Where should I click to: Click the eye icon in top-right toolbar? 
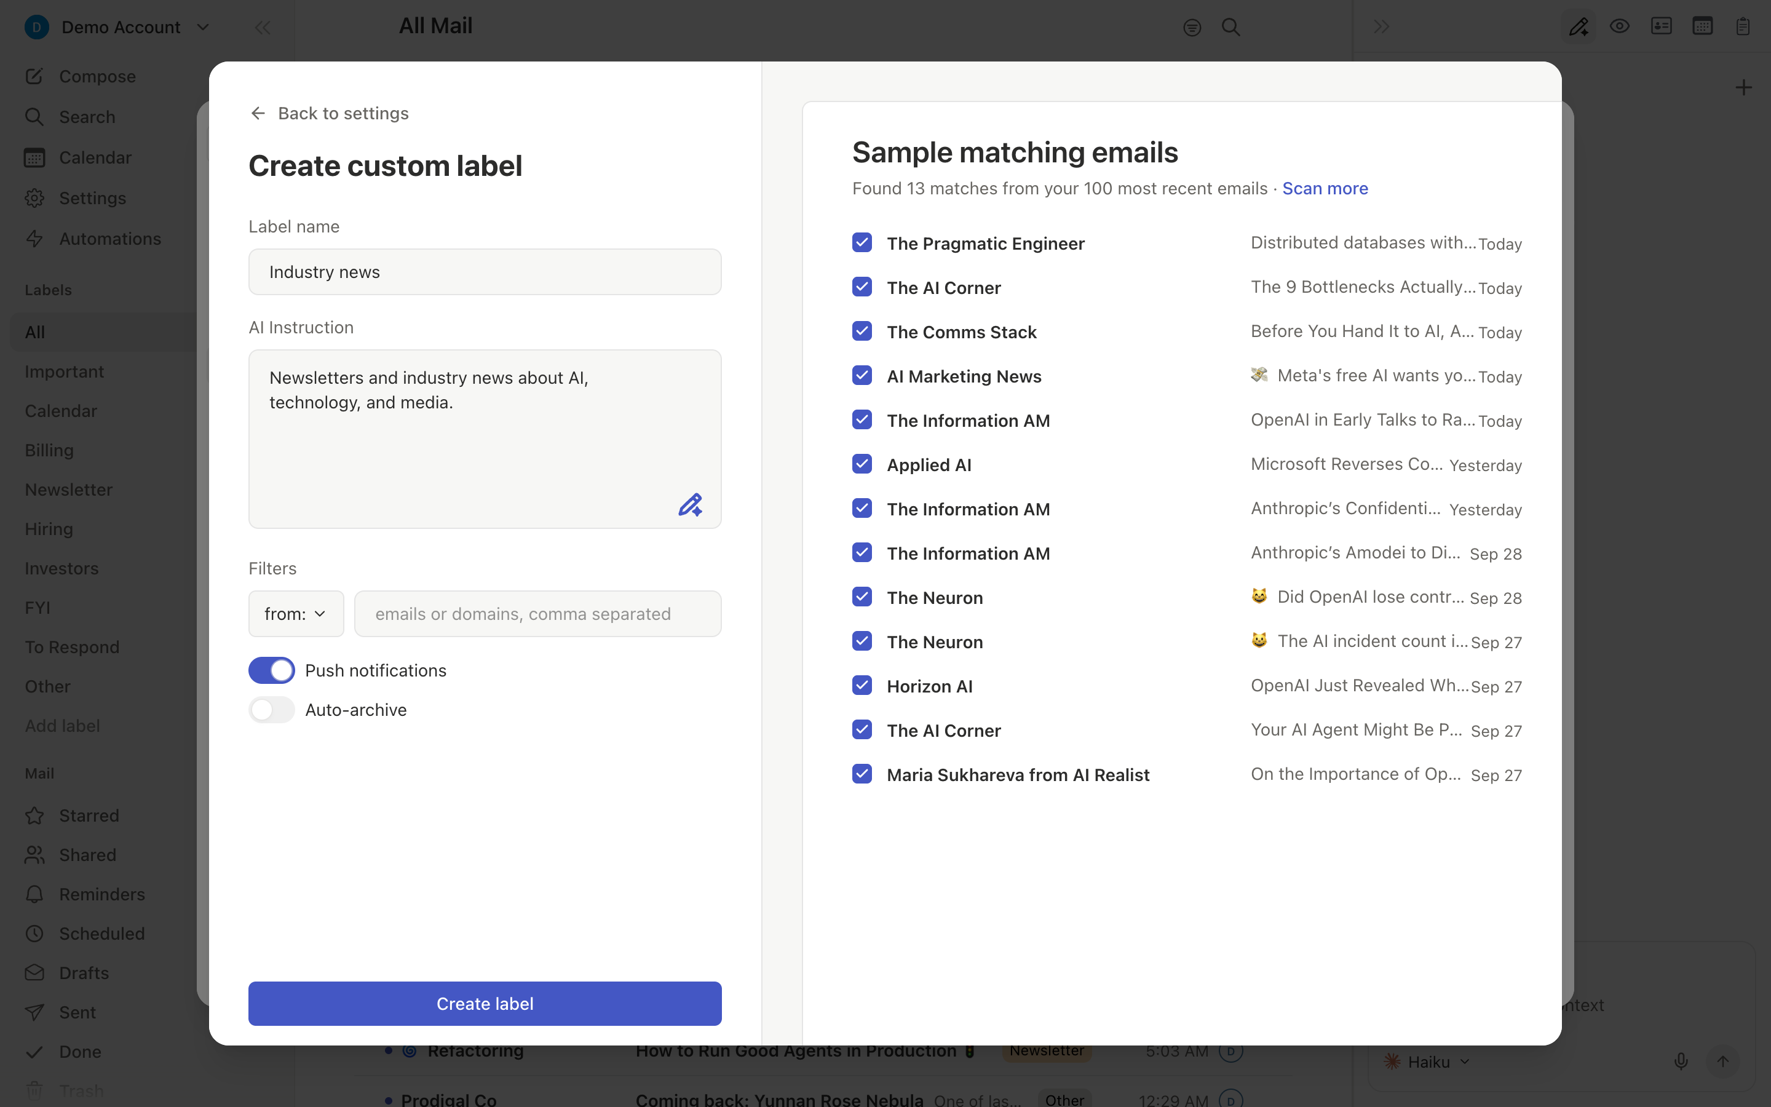point(1620,26)
